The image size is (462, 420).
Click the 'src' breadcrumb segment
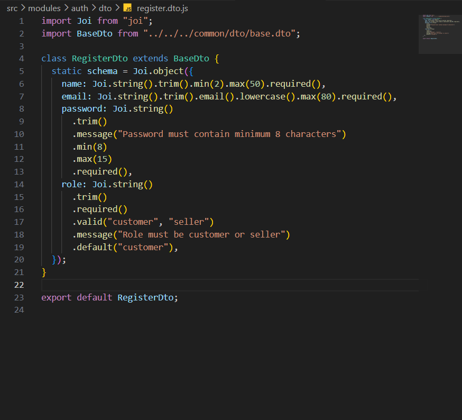[x=12, y=8]
